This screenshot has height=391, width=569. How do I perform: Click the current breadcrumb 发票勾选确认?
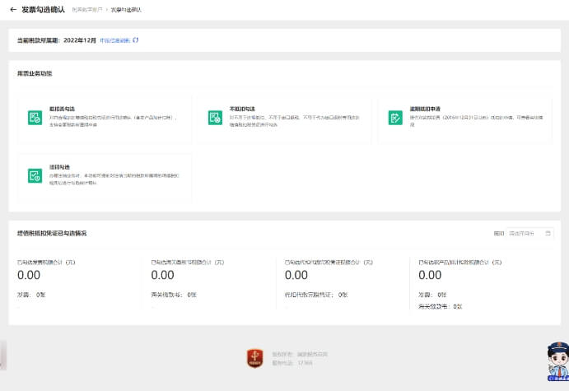[125, 10]
